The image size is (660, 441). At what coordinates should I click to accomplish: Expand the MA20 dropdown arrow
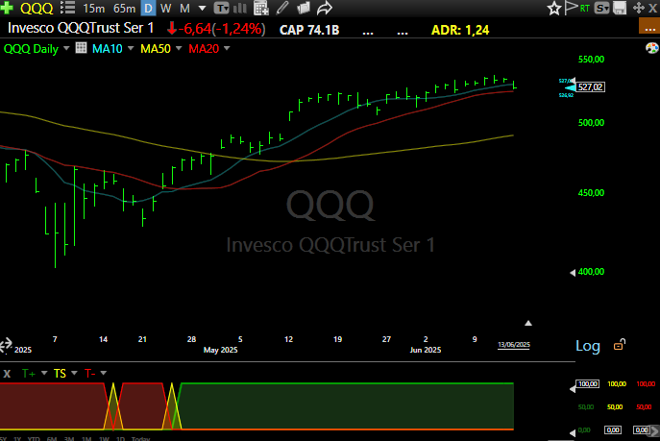tap(227, 48)
